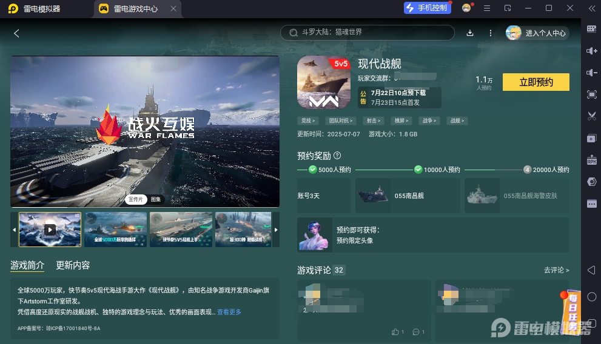This screenshot has height=344, width=601.
Task: Tap the Android back triangle button
Action: (591, 270)
